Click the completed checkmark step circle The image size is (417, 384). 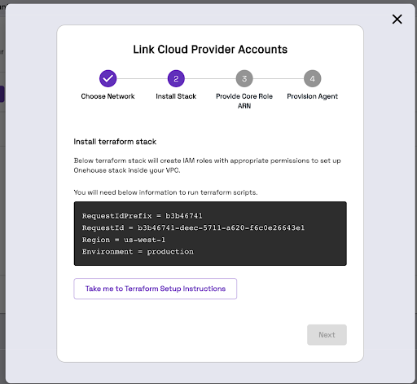(x=108, y=79)
